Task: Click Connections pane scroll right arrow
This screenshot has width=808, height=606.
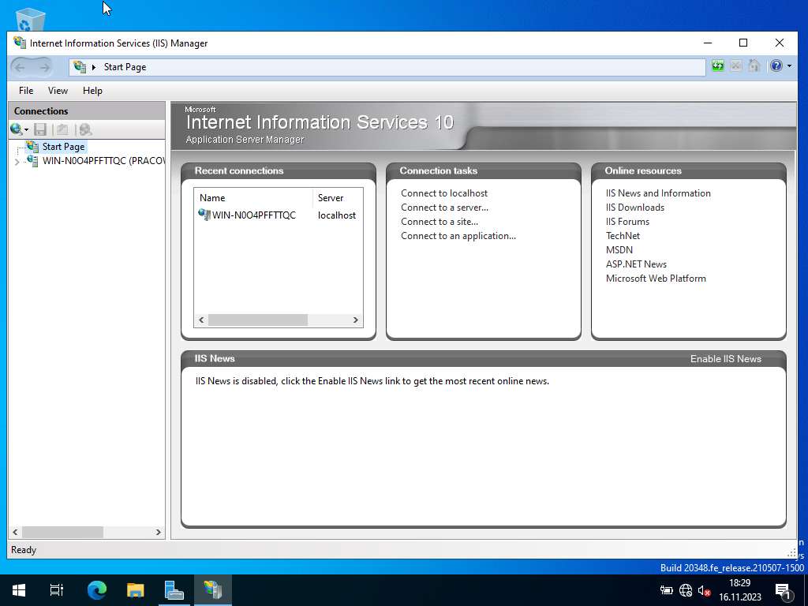Action: coord(158,533)
